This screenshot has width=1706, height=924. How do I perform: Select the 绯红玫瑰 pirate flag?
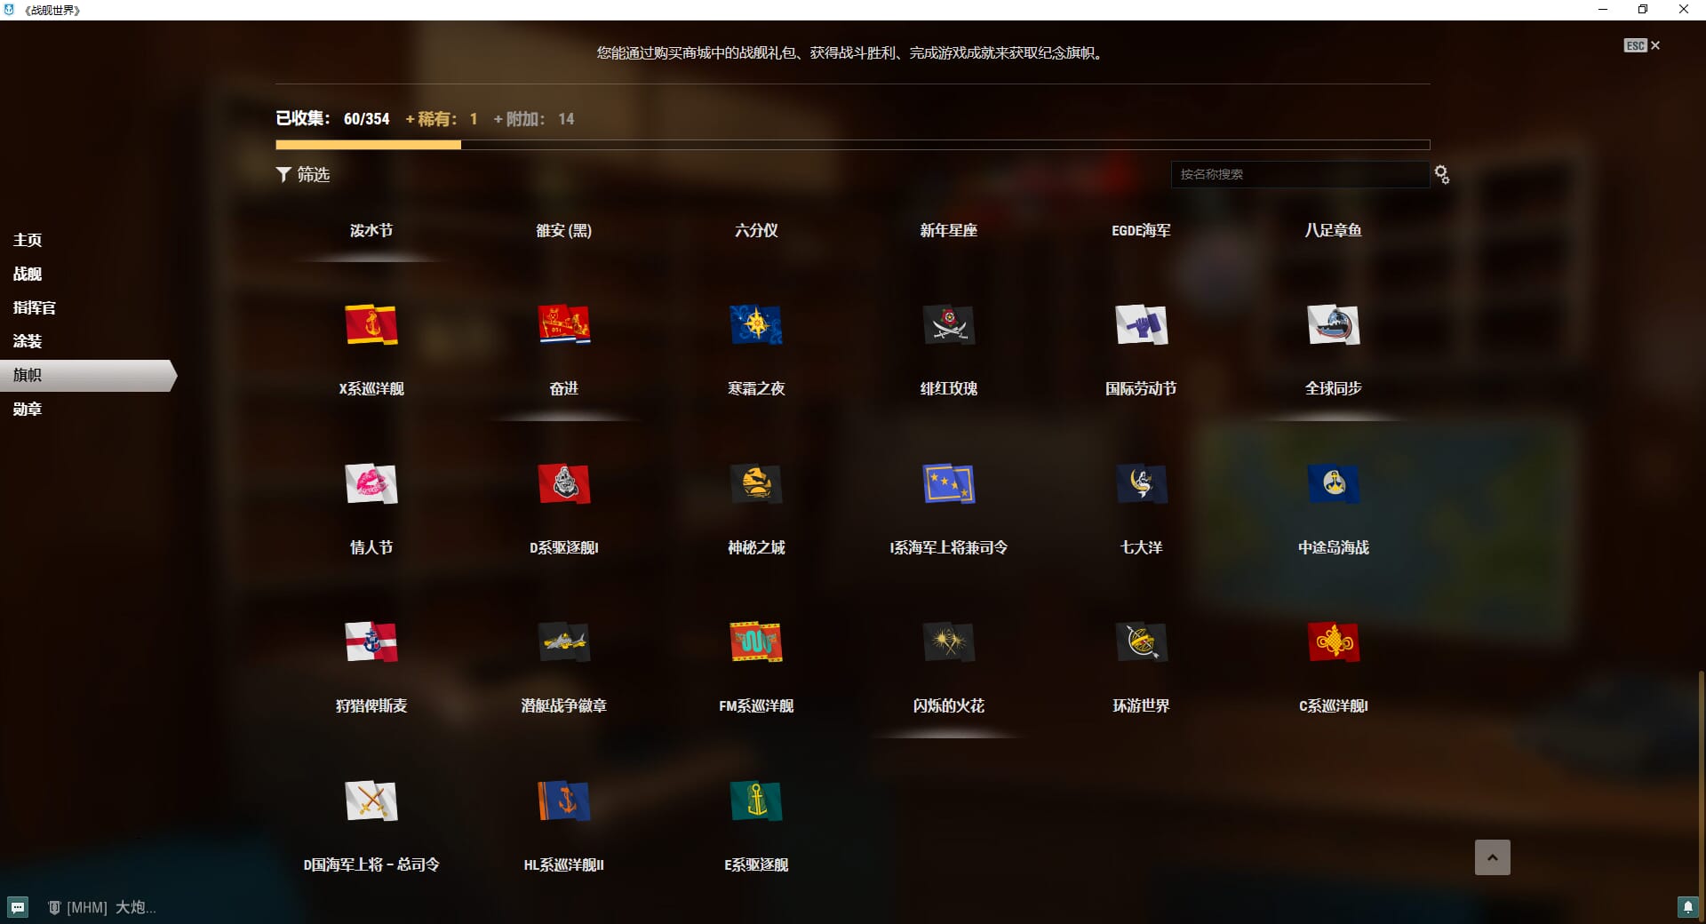tap(948, 325)
